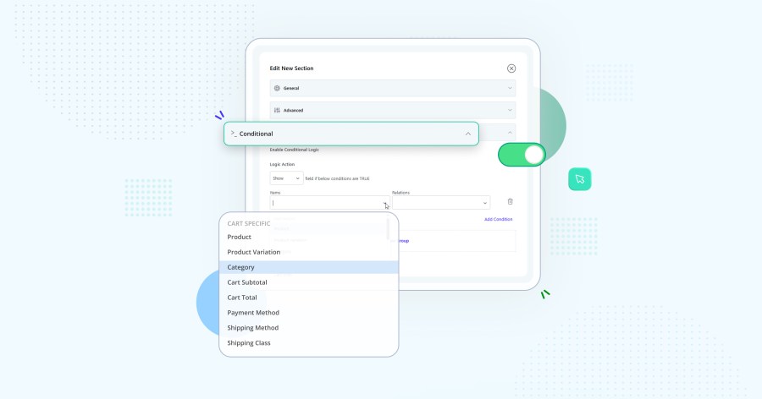Open the Relations dropdown
The width and height of the screenshot is (762, 399).
point(441,203)
